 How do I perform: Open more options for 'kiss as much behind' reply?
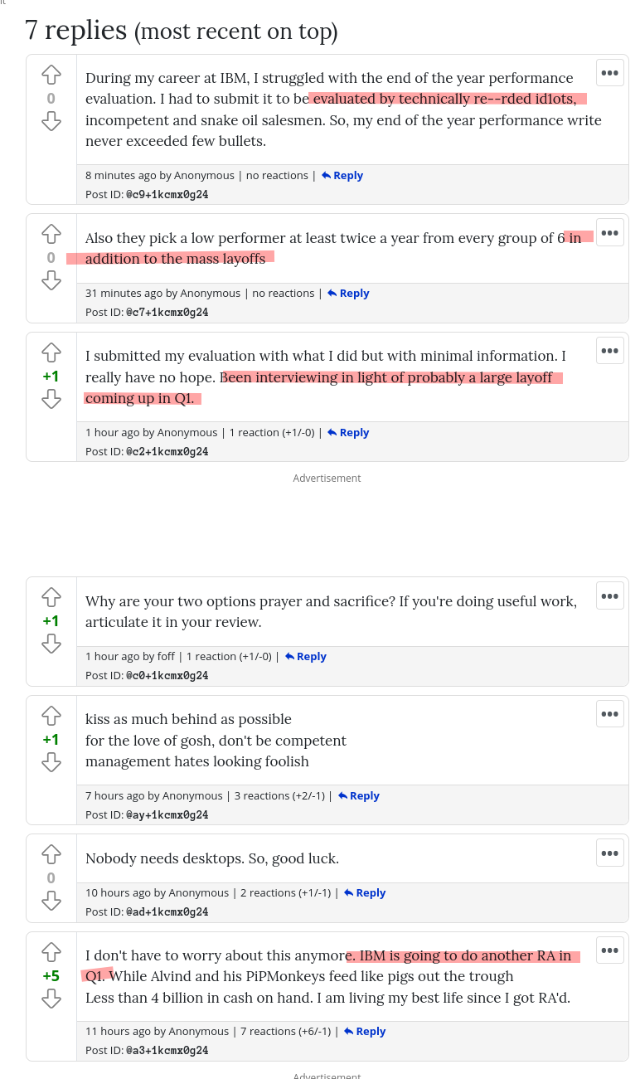click(610, 713)
